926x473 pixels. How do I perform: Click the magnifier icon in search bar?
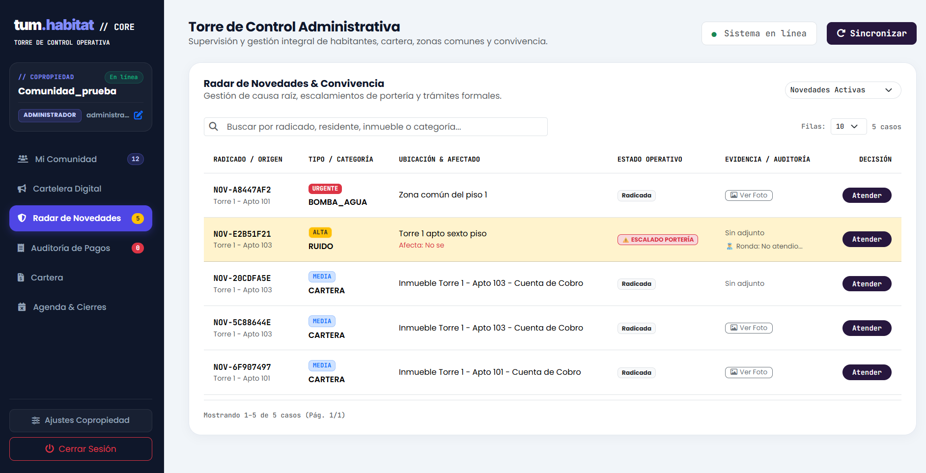point(214,126)
